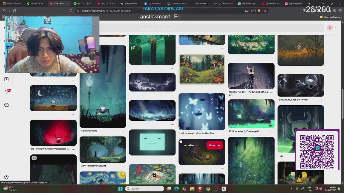This screenshot has width=344, height=193.
Task: Open taskbar volume control
Action: (x=321, y=189)
